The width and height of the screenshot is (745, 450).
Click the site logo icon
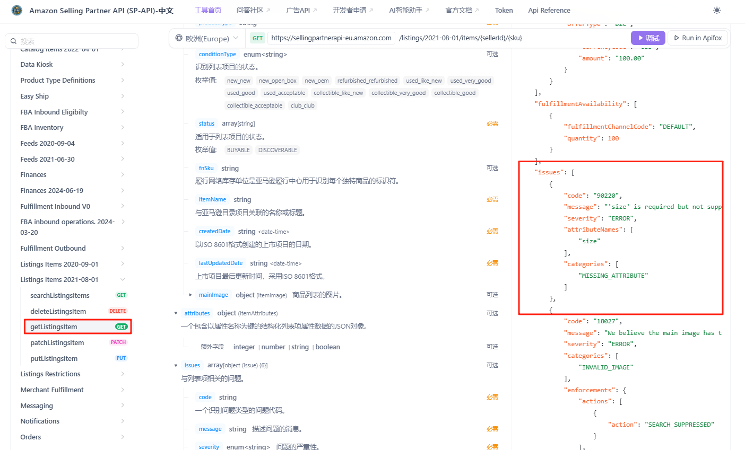tap(17, 10)
